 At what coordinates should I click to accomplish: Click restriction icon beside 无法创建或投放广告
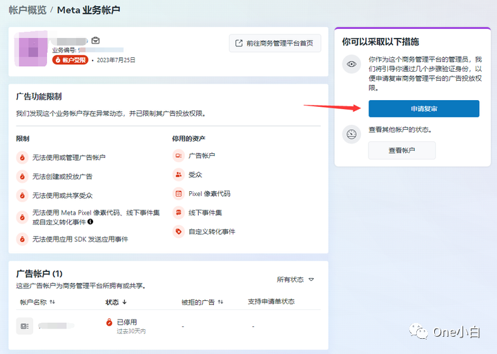pos(22,176)
